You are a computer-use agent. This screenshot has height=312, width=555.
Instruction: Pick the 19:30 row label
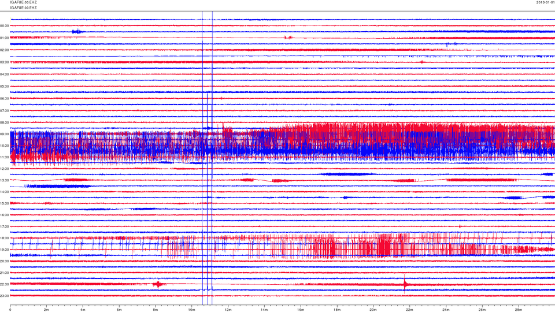[x=5, y=250]
